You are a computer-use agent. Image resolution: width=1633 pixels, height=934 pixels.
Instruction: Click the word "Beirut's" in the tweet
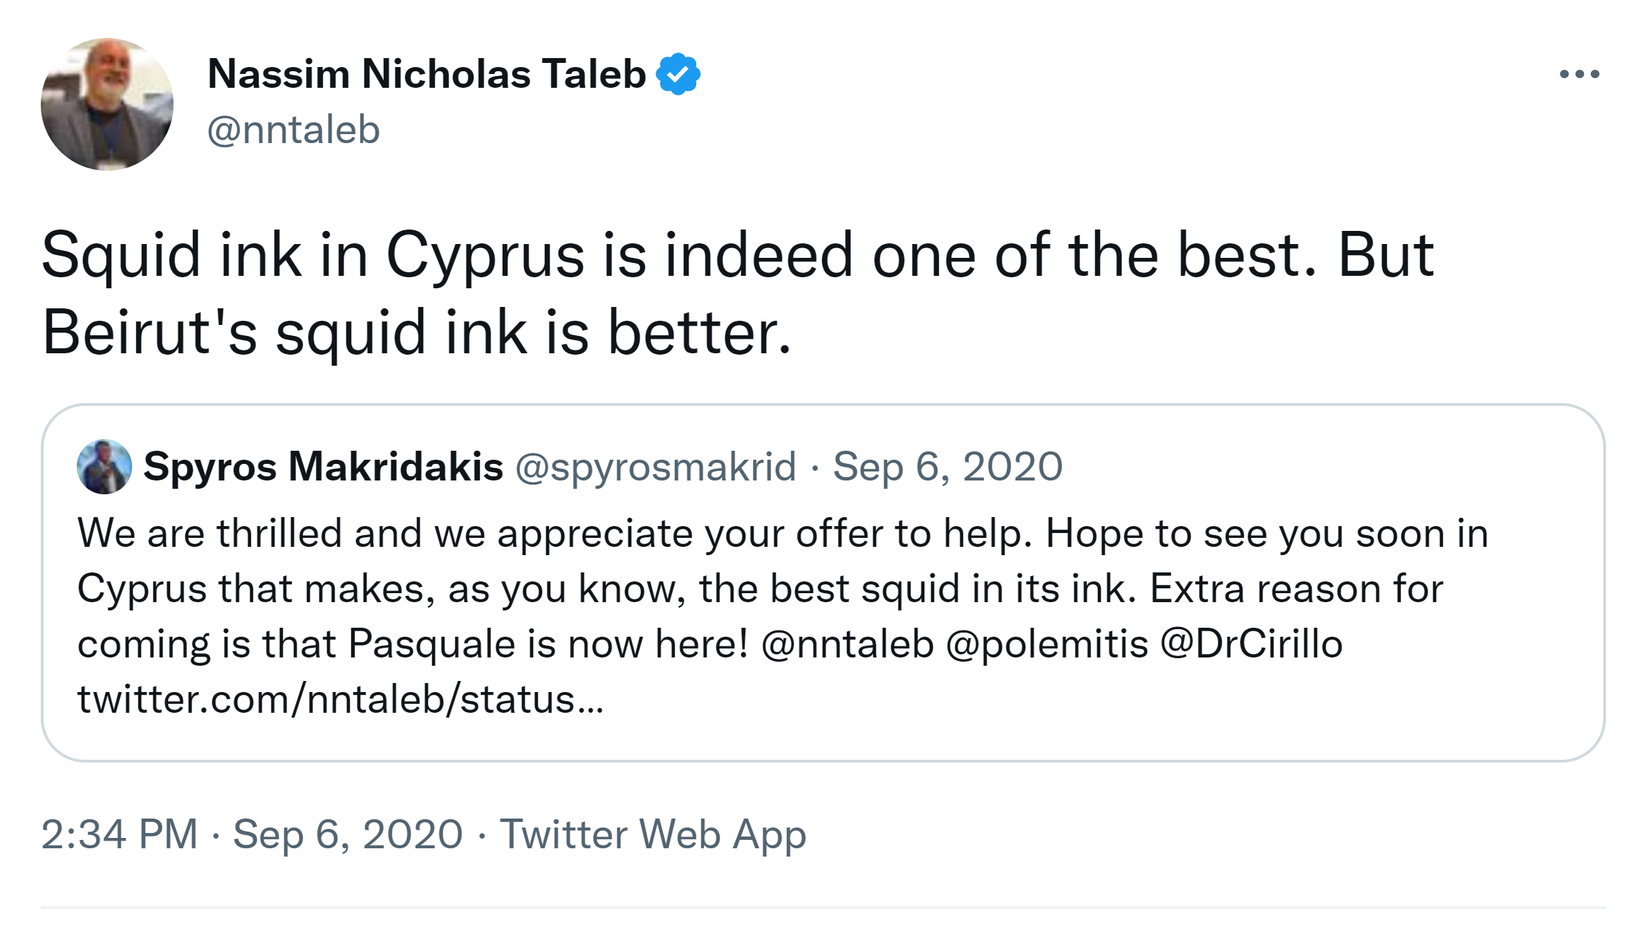point(149,333)
